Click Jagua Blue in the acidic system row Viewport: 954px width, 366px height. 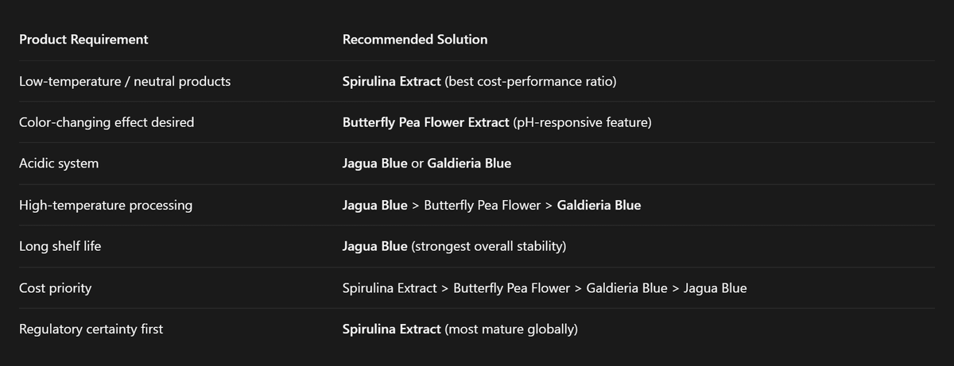pos(374,164)
